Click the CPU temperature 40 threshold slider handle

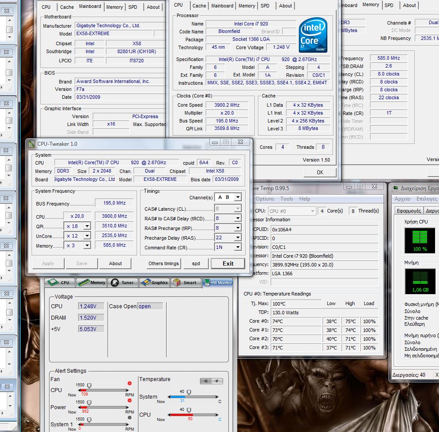pos(189,410)
